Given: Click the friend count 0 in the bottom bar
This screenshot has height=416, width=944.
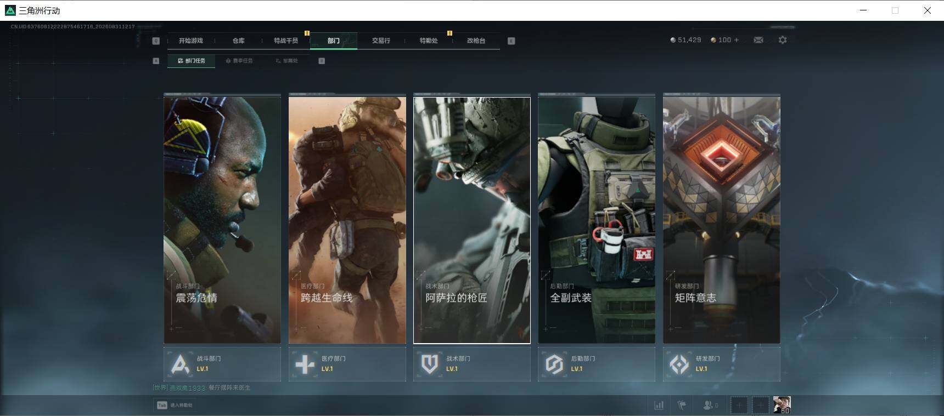Looking at the screenshot, I should click(716, 406).
